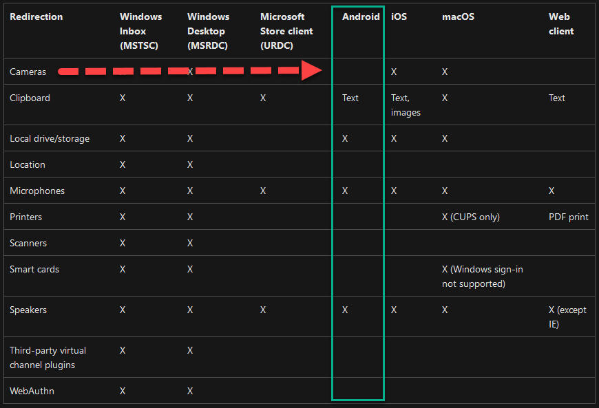
Task: Select the Android column header
Action: pyautogui.click(x=361, y=17)
